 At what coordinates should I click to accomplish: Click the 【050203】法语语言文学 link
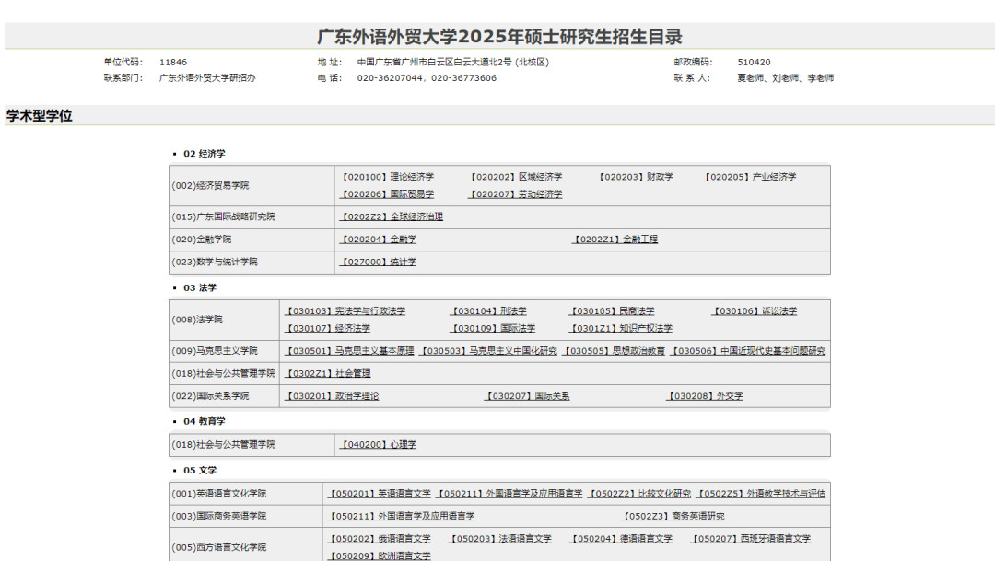point(500,539)
